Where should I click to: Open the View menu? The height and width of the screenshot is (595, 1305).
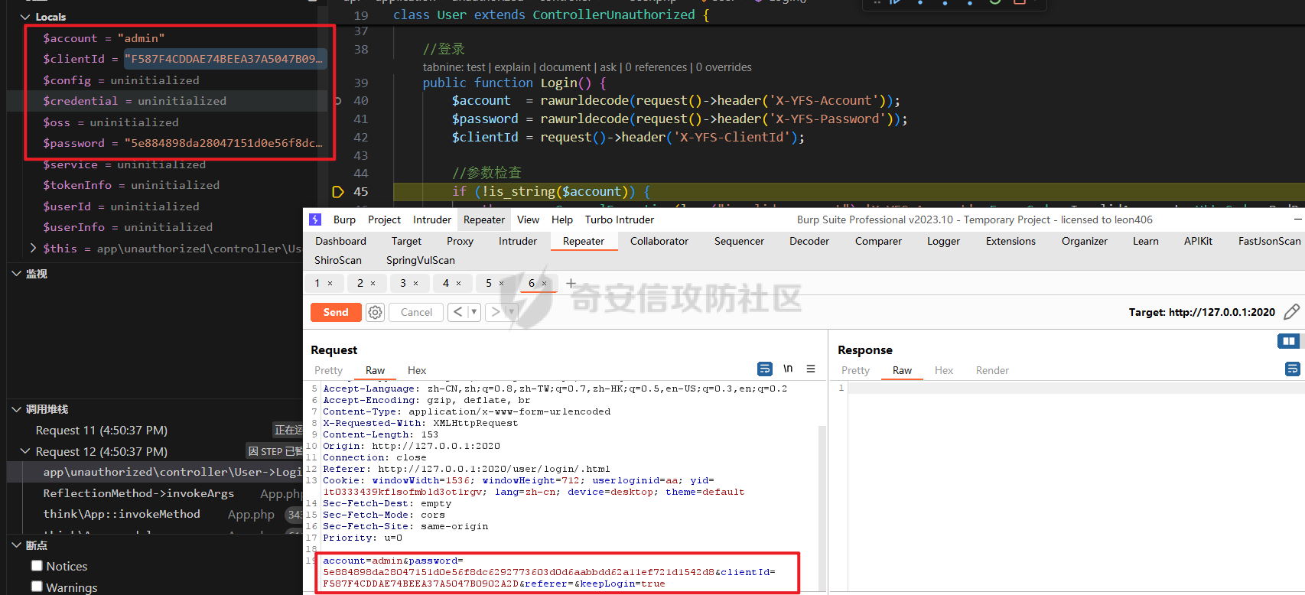pyautogui.click(x=528, y=219)
